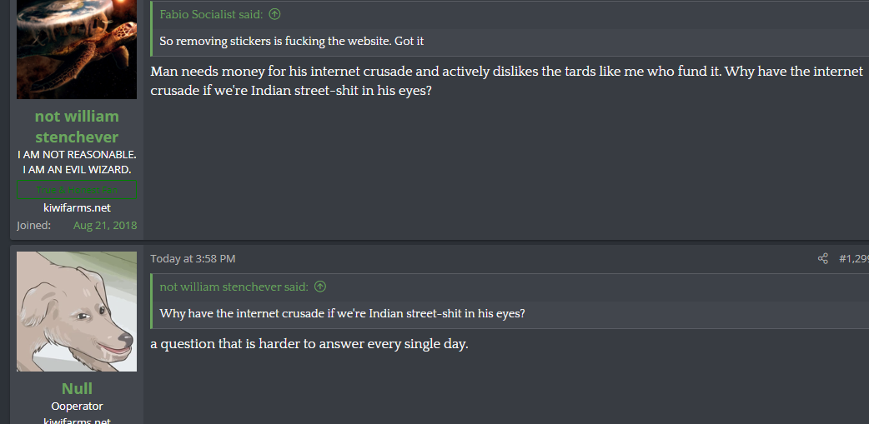Viewport: 869px width, 424px height.
Task: Expand the quoted internet crusade question
Action: [x=342, y=313]
